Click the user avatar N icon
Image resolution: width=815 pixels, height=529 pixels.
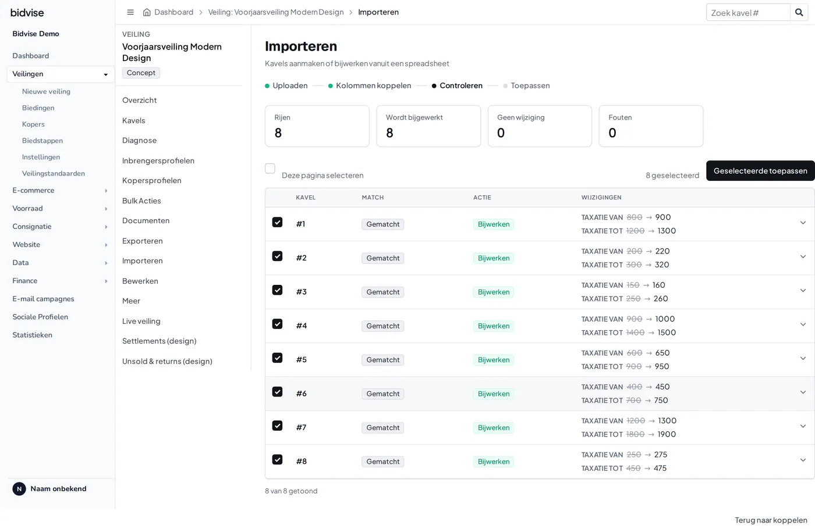click(x=19, y=489)
